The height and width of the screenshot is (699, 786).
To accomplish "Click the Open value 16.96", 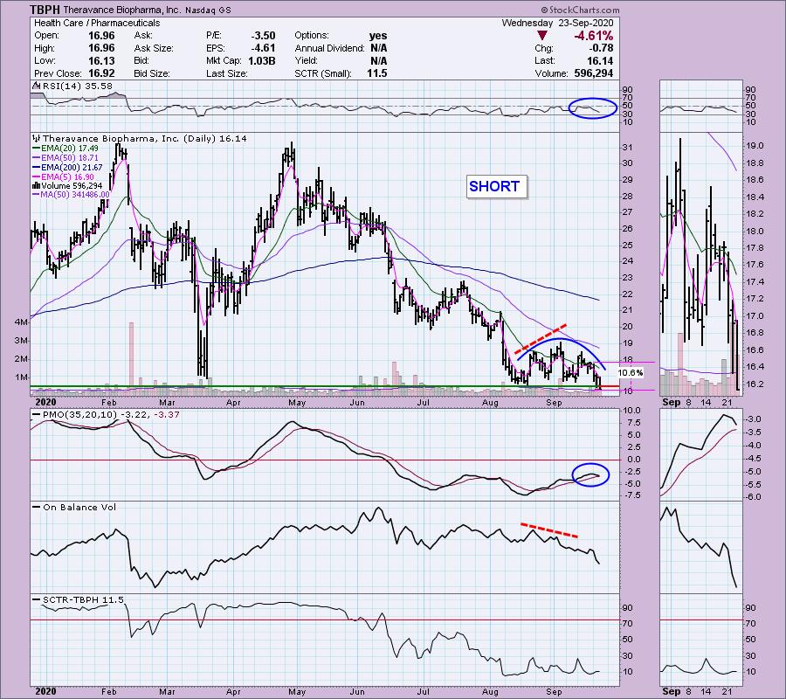I will pyautogui.click(x=101, y=36).
